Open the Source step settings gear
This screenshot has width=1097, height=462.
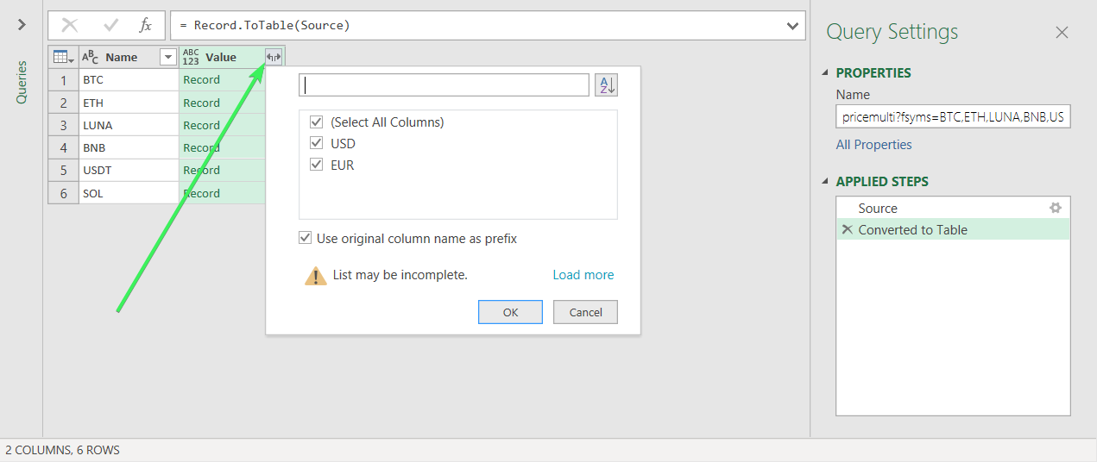click(1055, 208)
